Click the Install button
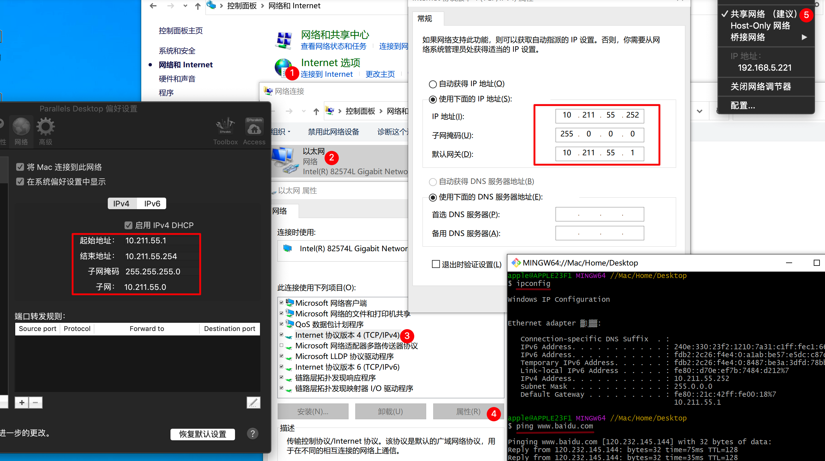Viewport: 825px width, 461px height. coord(313,411)
